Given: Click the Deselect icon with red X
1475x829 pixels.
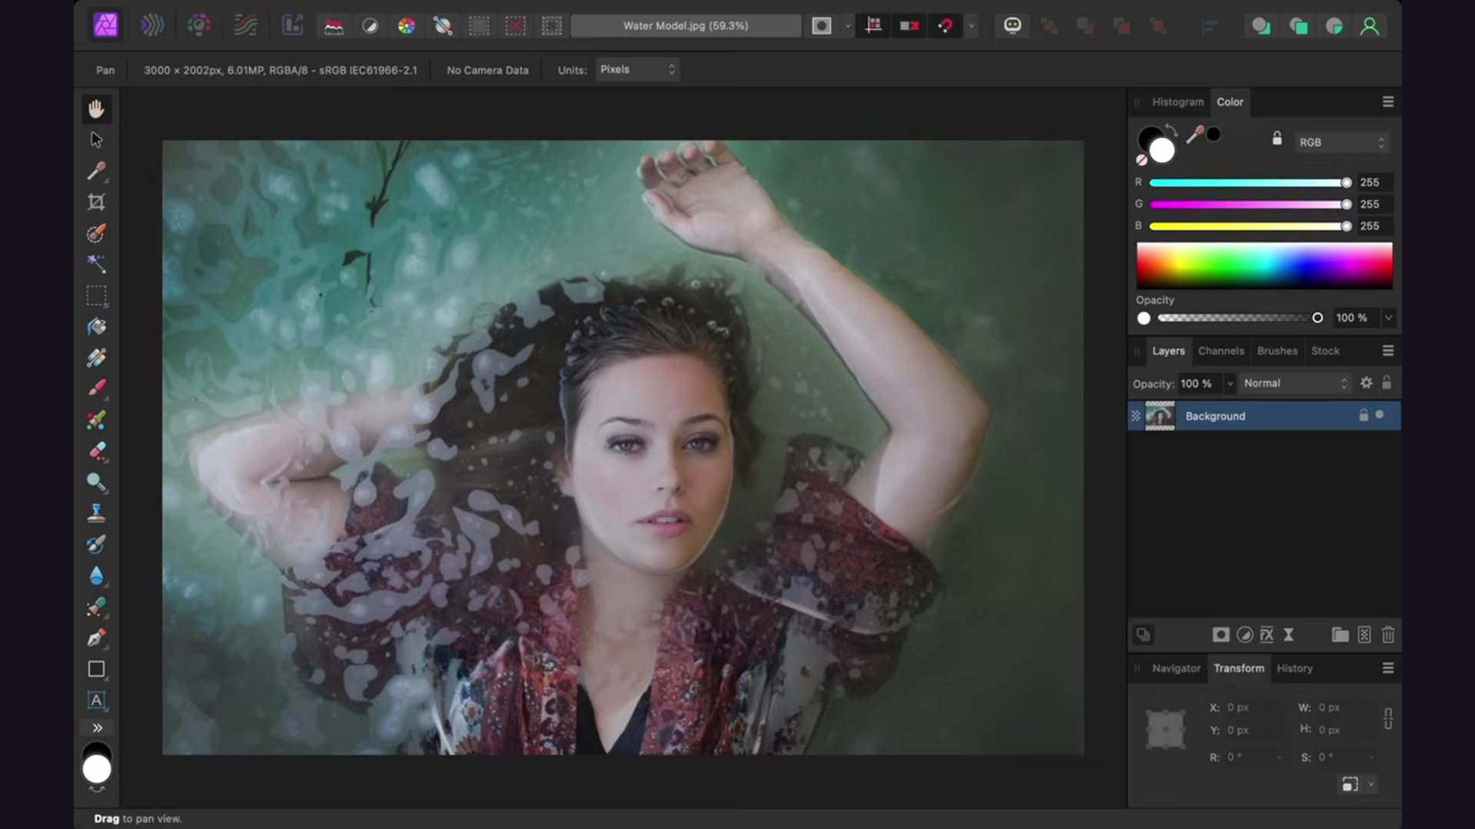Looking at the screenshot, I should [x=516, y=26].
